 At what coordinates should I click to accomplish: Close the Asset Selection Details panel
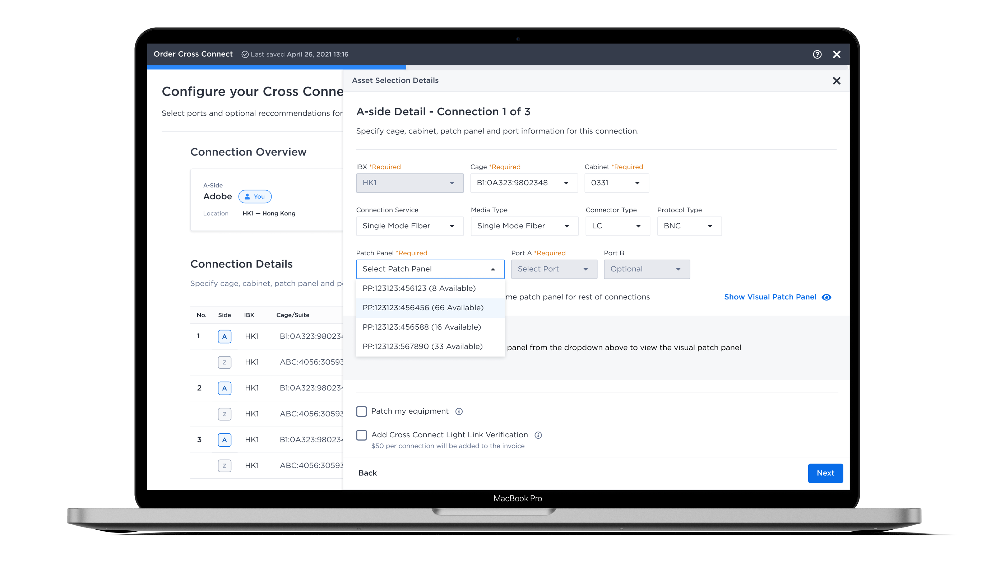[x=836, y=81]
